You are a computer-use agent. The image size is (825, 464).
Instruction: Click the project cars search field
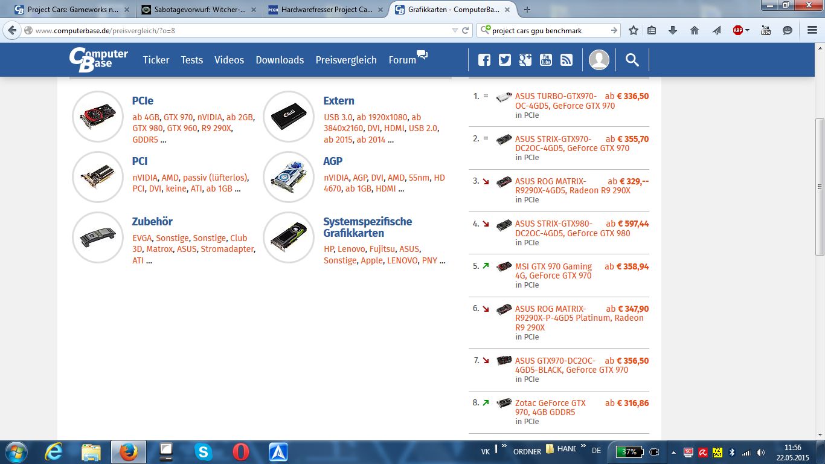tap(548, 30)
